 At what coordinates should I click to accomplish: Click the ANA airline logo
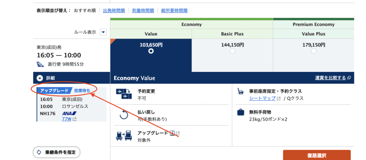(69, 113)
